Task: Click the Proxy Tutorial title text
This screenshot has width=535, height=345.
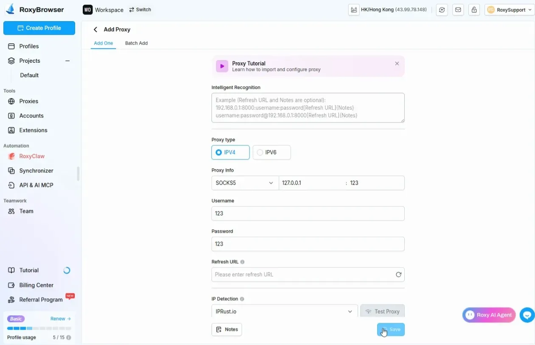Action: [x=249, y=63]
